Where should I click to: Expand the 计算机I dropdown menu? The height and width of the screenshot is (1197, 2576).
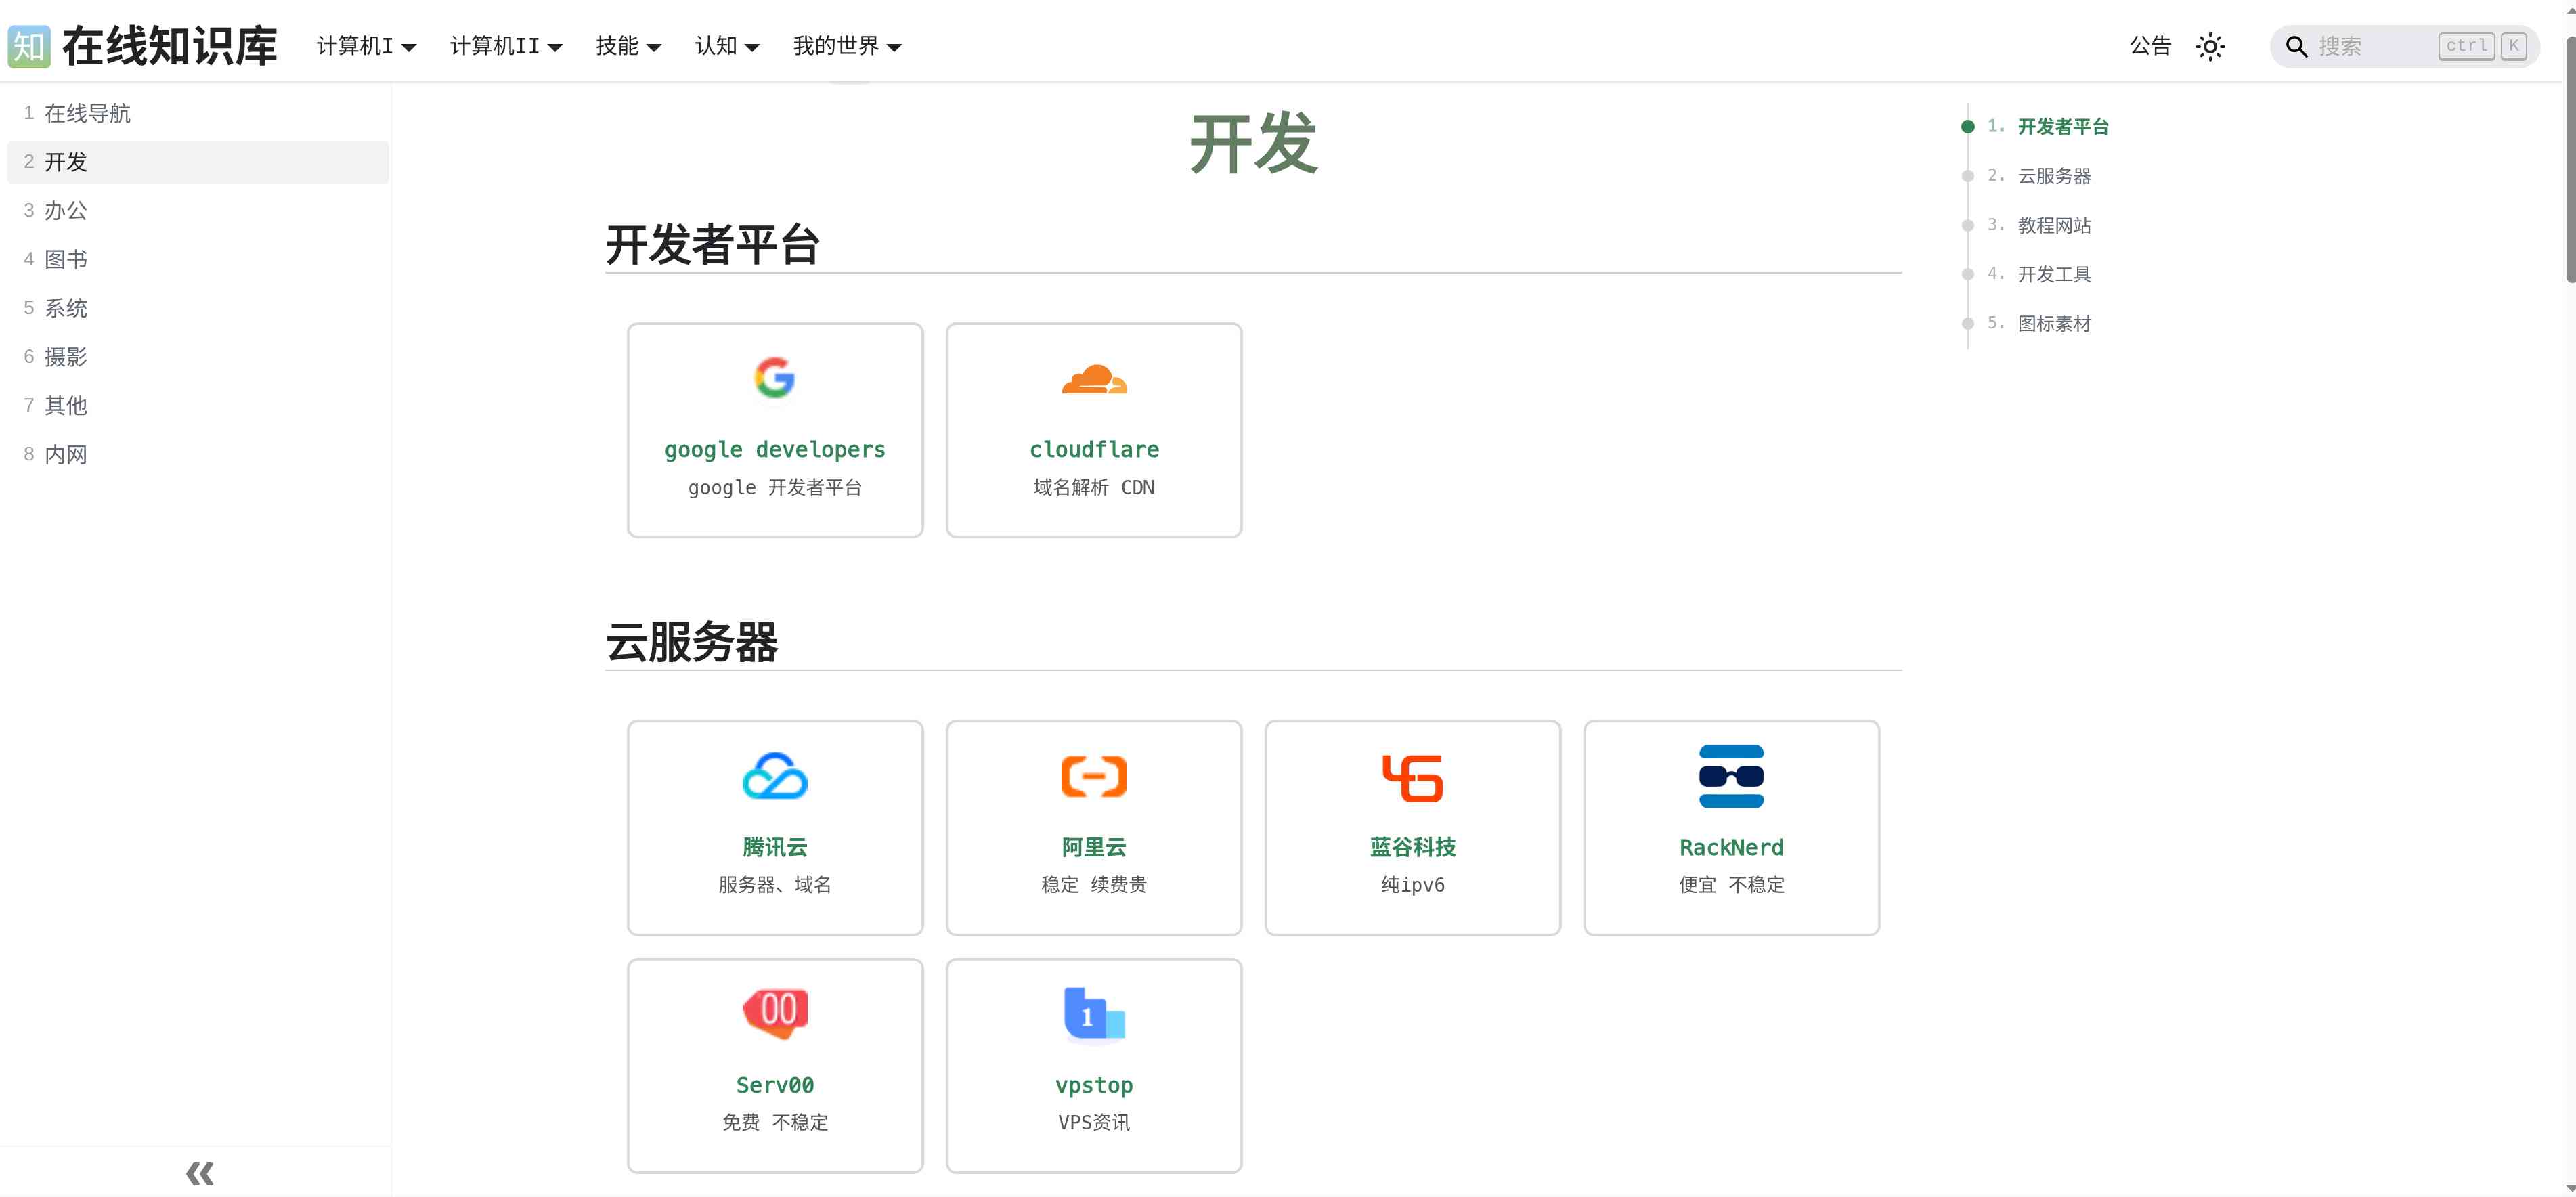click(x=366, y=46)
